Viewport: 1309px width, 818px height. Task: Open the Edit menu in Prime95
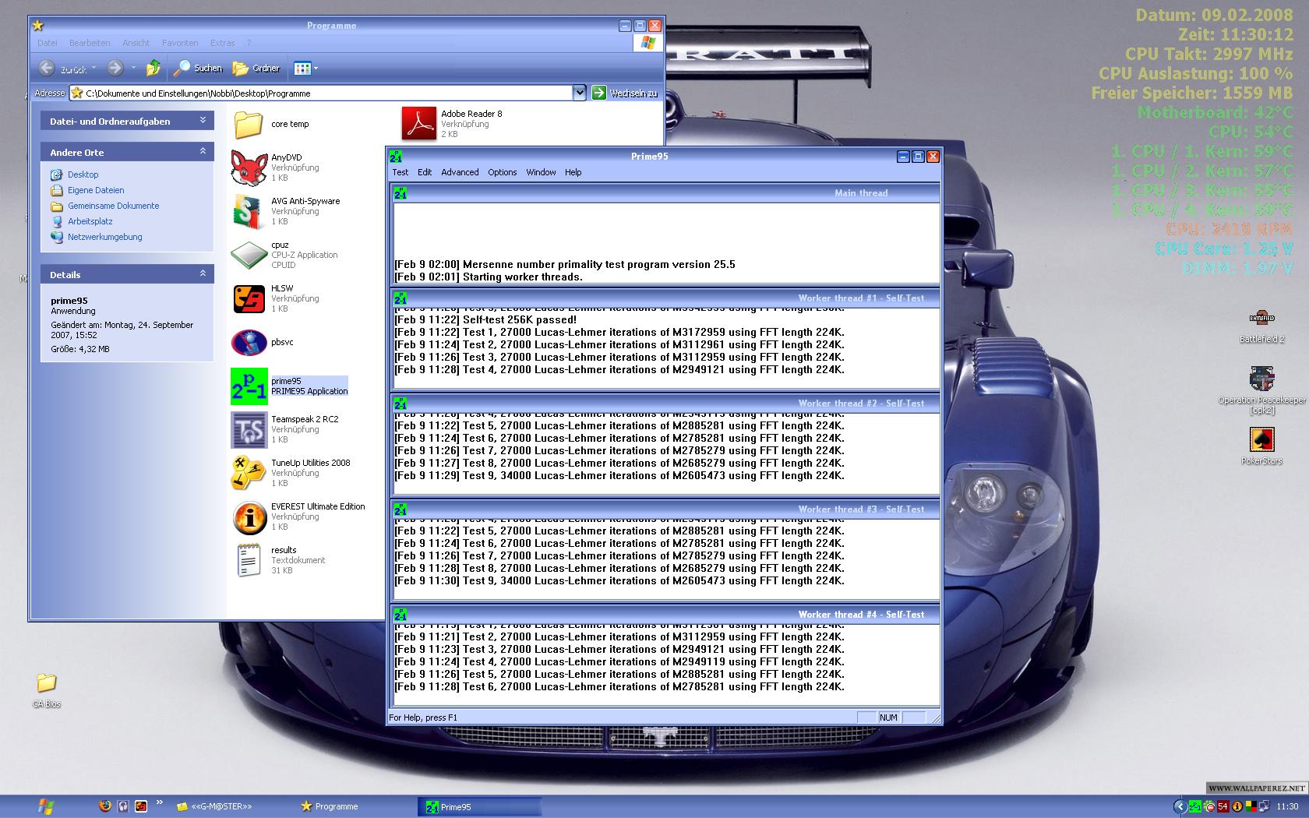[x=425, y=172]
